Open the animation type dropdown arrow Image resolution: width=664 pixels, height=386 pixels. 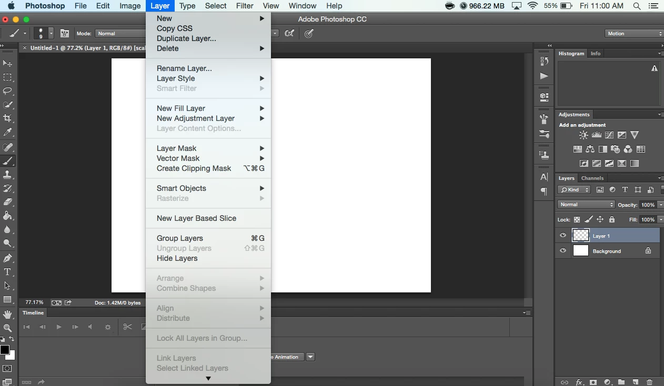[310, 357]
